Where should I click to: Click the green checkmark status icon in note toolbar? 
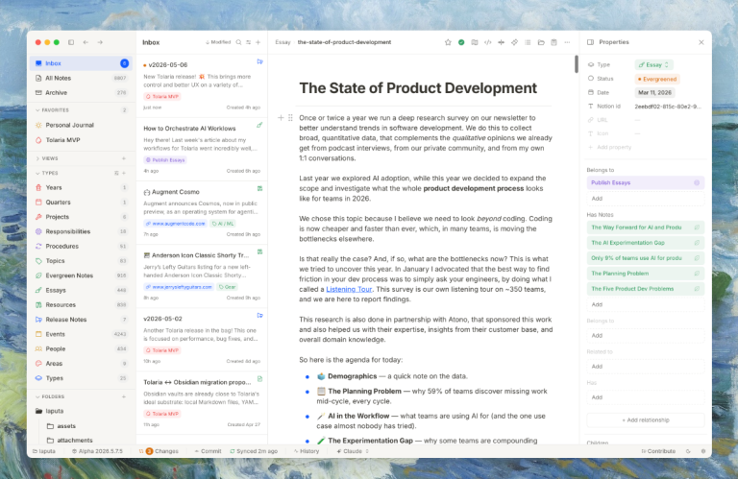pos(461,42)
